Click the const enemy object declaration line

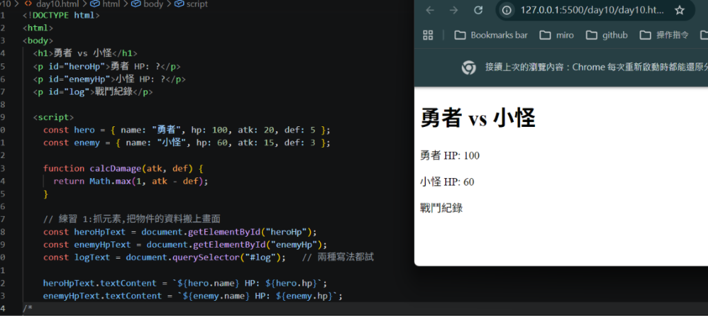187,142
